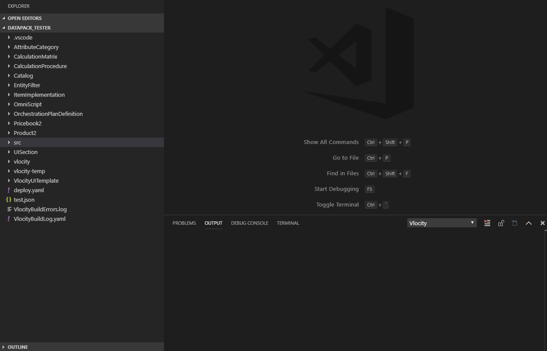Expand the AttributeCategory folder
This screenshot has width=547, height=351.
(82, 47)
